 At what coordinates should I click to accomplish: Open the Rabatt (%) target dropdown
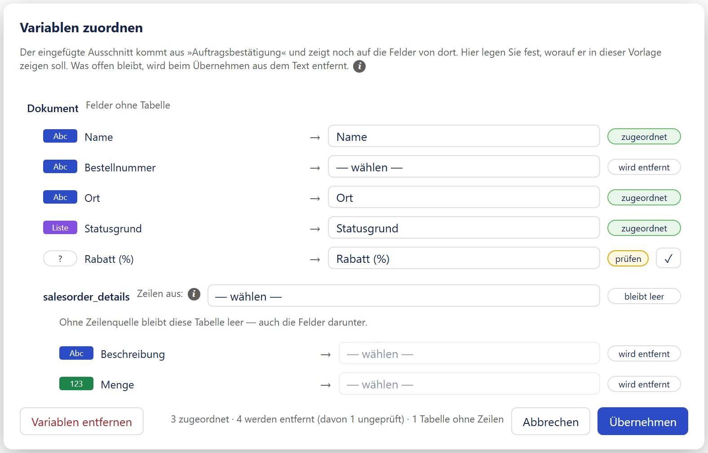coord(464,258)
